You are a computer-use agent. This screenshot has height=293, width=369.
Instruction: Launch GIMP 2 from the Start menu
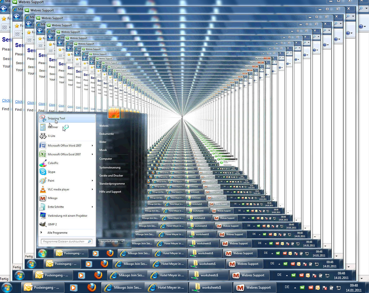click(x=67, y=224)
